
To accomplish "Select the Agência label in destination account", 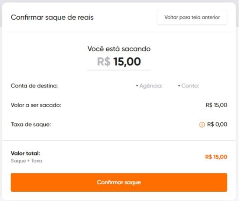I will [151, 86].
